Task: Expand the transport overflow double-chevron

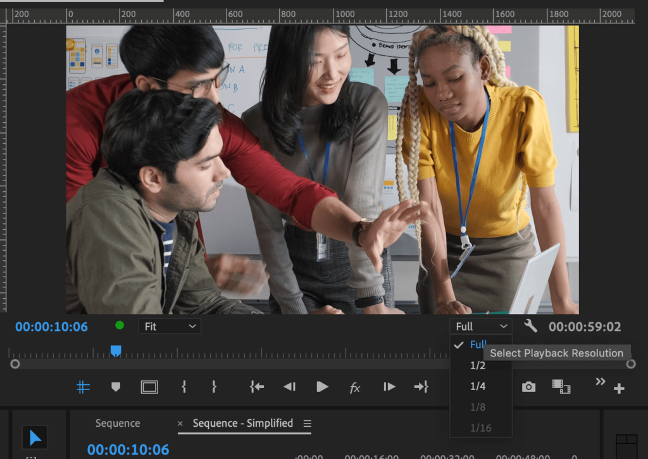Action: click(600, 381)
